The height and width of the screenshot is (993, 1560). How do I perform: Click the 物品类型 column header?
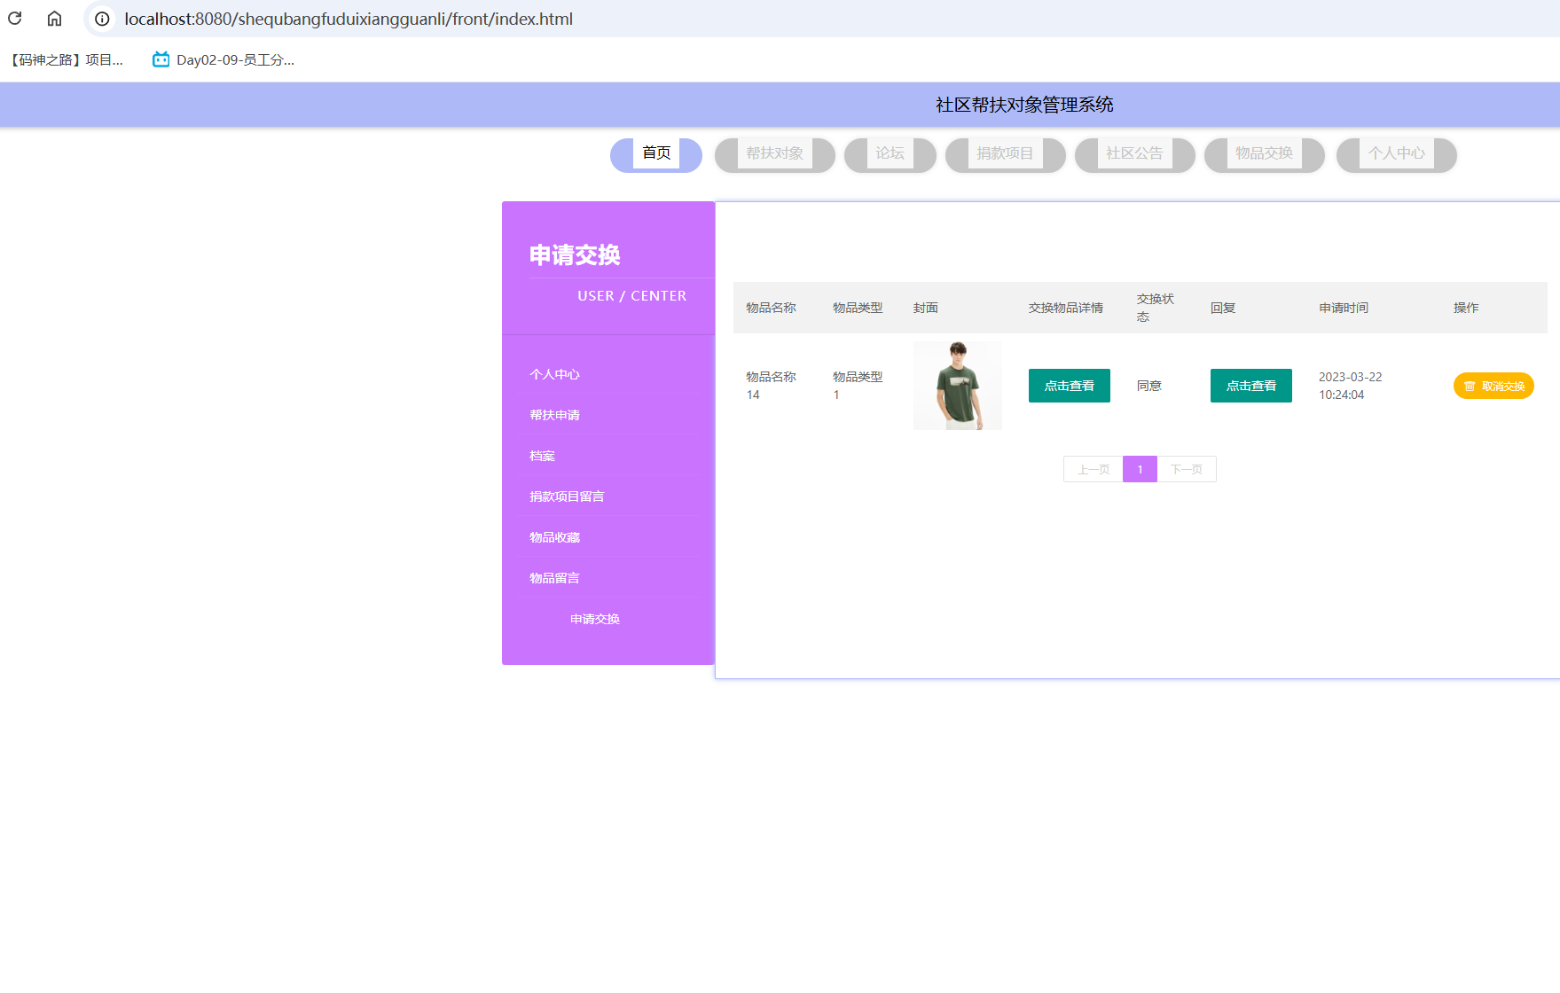858,308
